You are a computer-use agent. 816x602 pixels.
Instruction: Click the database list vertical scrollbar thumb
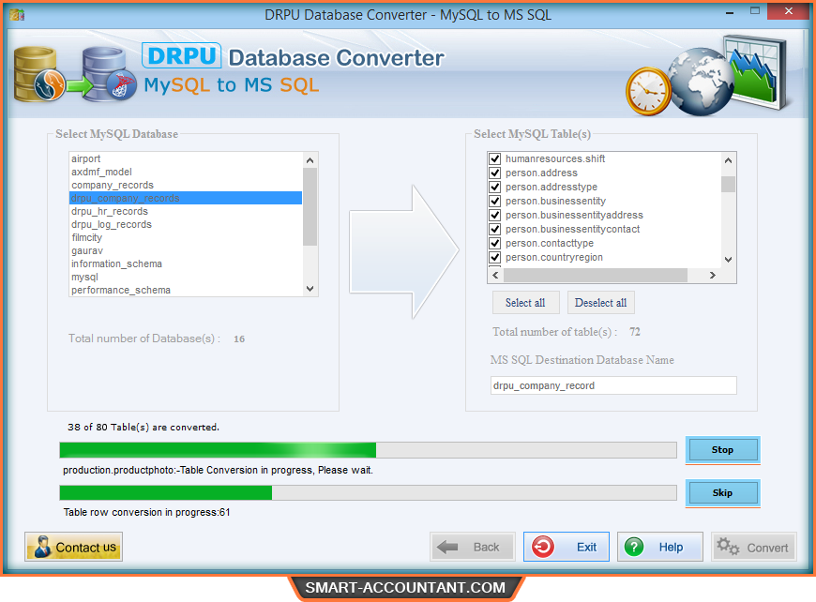pyautogui.click(x=310, y=206)
